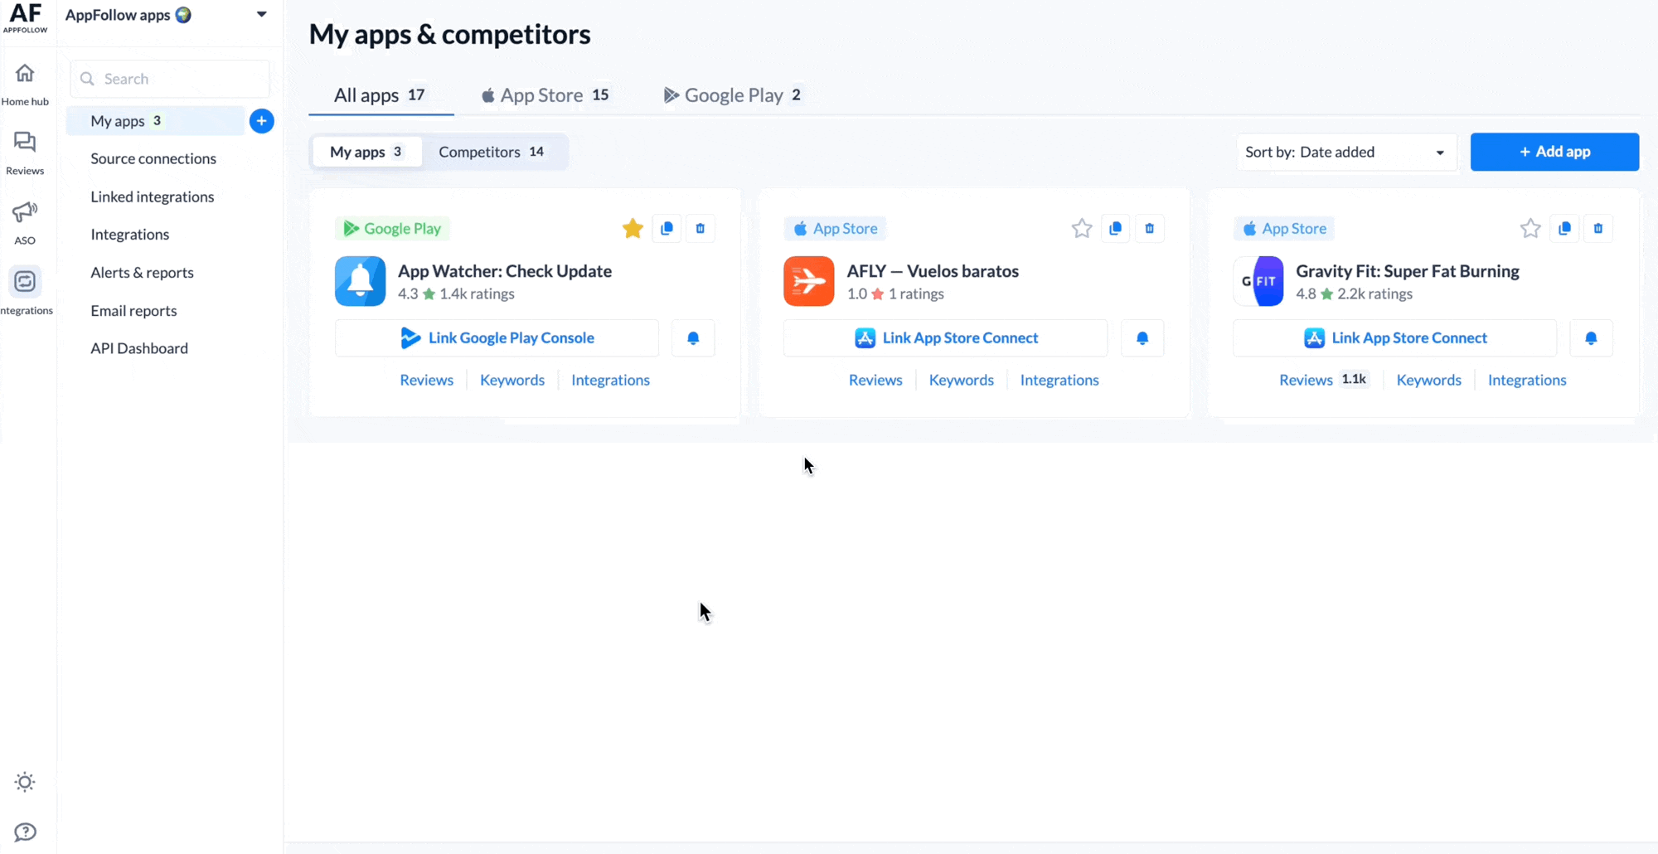Favorite AFLY — Vuelos baratos with star

coord(1081,228)
